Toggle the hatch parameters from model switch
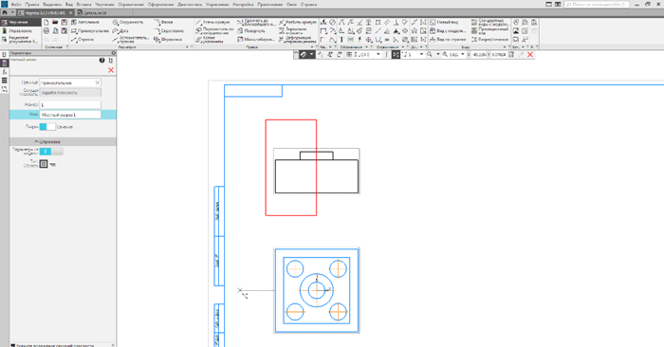664x347 pixels. pyautogui.click(x=51, y=152)
